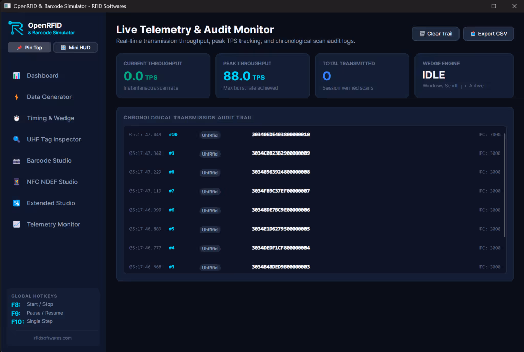
Task: Click the 88.0 peak throughput value
Action: tap(236, 76)
